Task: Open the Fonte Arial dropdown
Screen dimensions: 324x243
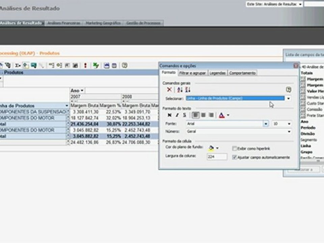Action: pyautogui.click(x=266, y=124)
